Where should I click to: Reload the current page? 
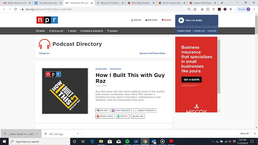click(15, 9)
